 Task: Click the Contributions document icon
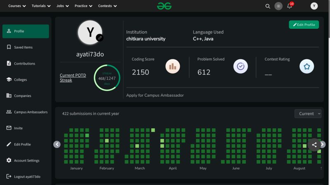coord(9,63)
